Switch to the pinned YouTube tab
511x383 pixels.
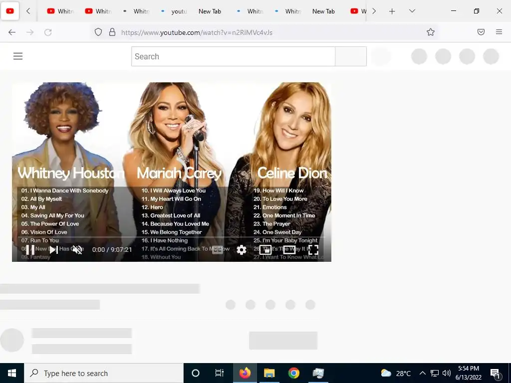pyautogui.click(x=10, y=11)
